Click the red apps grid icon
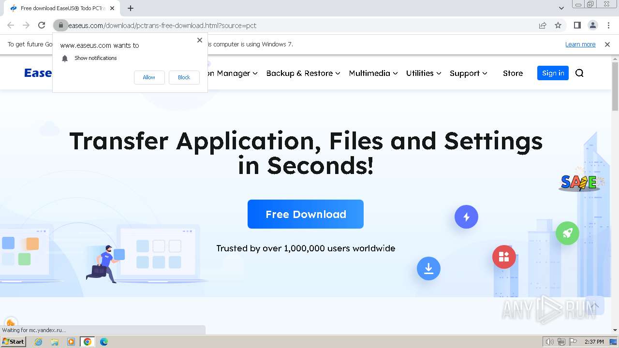Viewport: 619px width, 348px height. (504, 257)
